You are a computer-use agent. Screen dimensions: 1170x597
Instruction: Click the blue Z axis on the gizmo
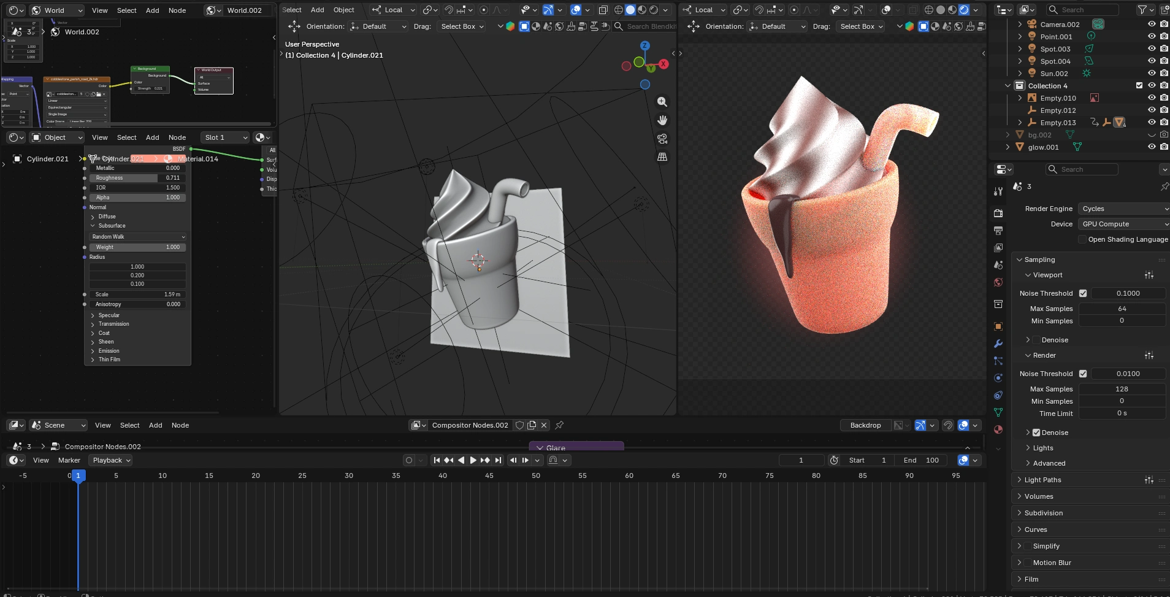(x=644, y=45)
